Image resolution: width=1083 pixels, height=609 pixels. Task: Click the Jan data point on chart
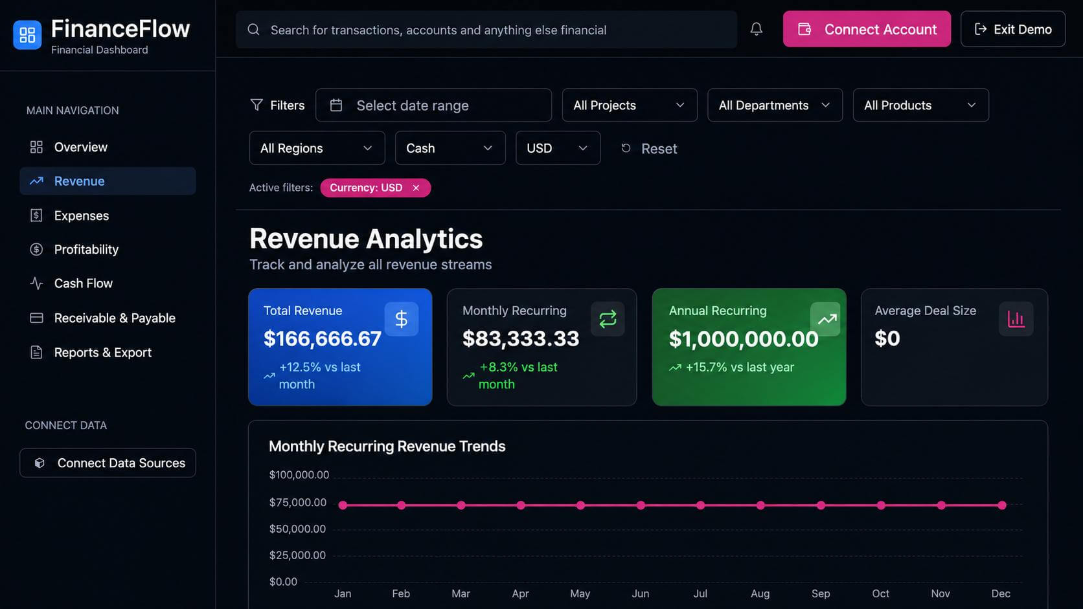click(x=343, y=505)
